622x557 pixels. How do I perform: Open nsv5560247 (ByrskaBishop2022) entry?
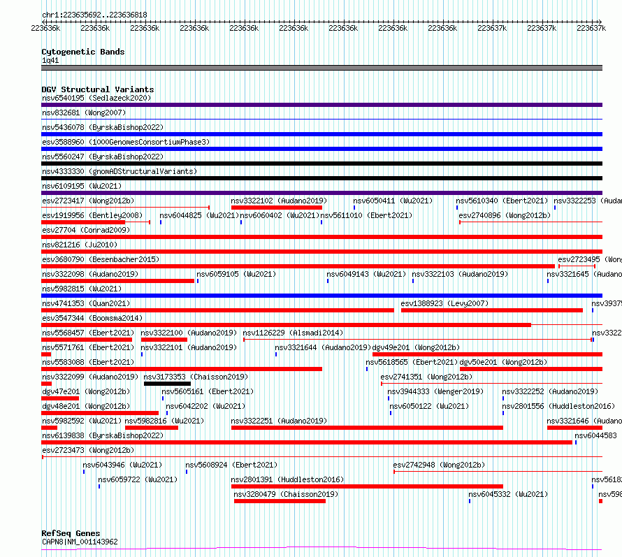pyautogui.click(x=103, y=157)
